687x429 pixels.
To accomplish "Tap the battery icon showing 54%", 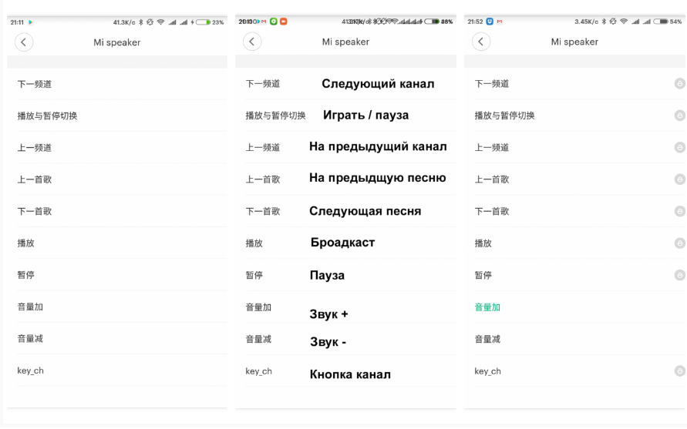I will pyautogui.click(x=661, y=22).
